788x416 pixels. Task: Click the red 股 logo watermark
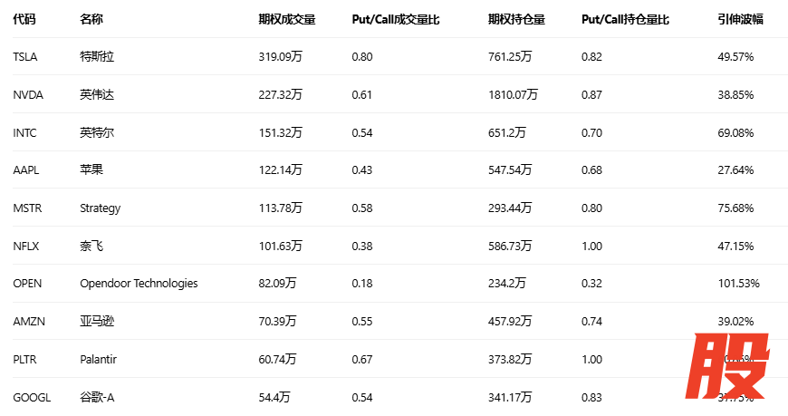coord(730,369)
